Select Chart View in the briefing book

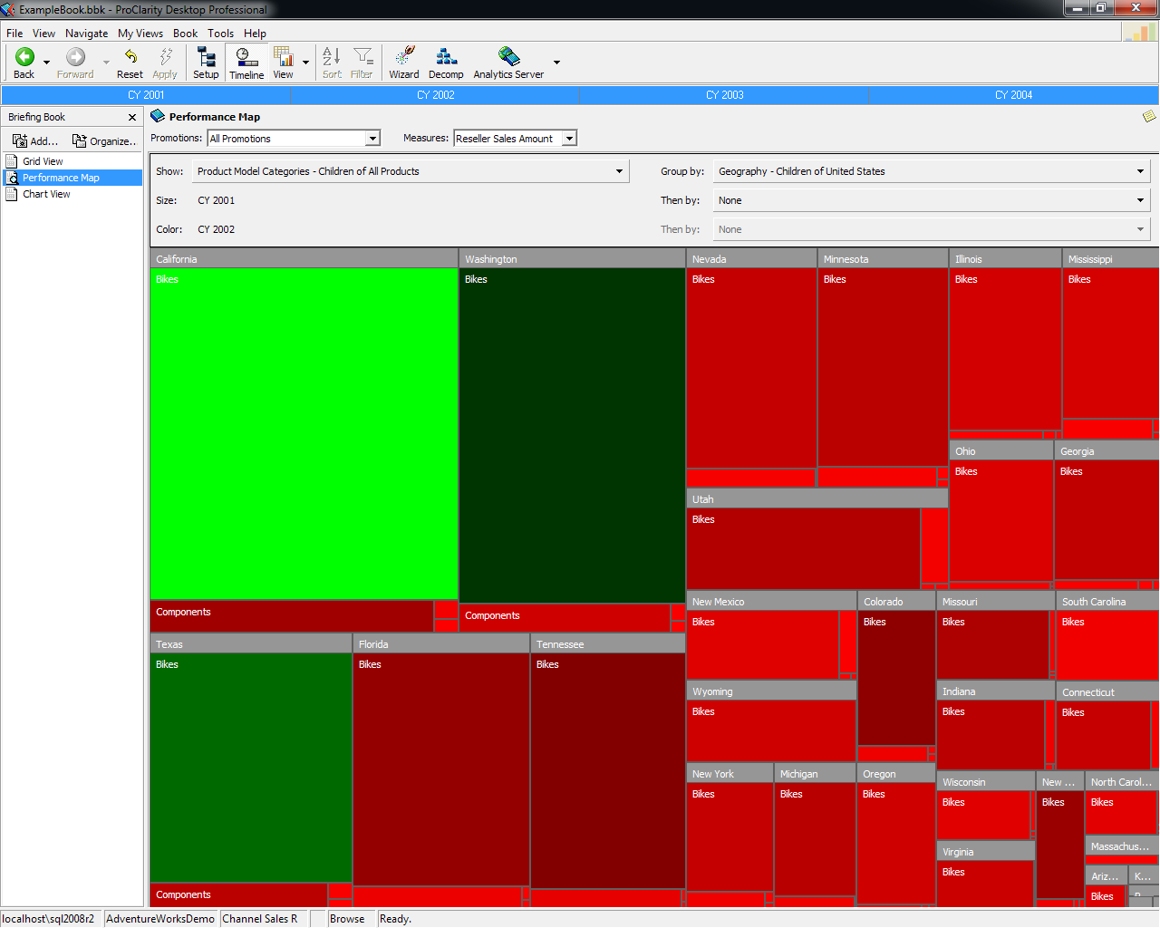click(x=46, y=194)
